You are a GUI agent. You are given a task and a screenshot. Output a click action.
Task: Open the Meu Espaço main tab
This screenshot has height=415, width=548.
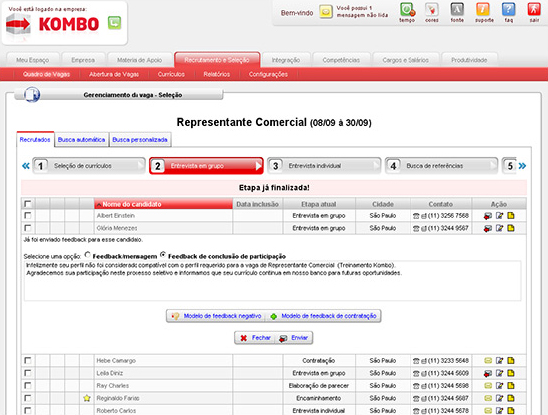(33, 60)
